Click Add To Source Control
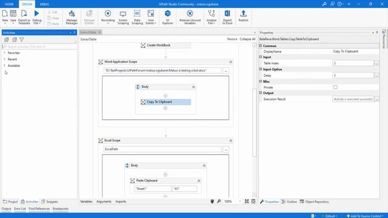The height and width of the screenshot is (218, 388). [365, 216]
